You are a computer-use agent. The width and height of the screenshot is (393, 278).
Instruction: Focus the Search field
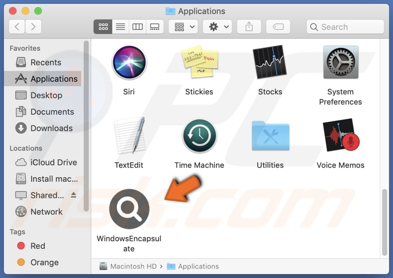(345, 27)
